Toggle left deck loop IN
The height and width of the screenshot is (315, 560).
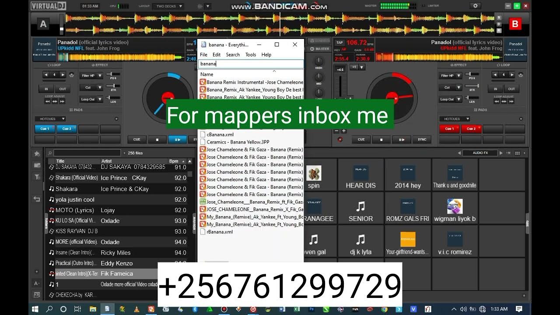(x=46, y=89)
